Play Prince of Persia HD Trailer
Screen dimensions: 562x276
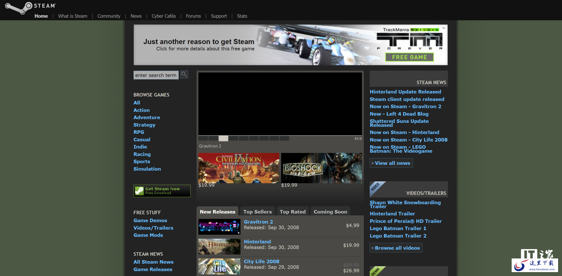[406, 221]
